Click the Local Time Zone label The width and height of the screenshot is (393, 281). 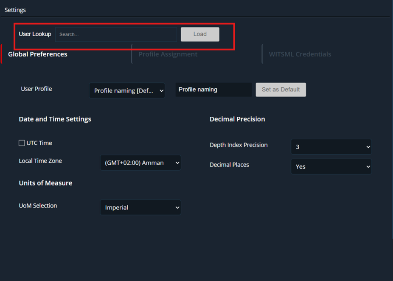(40, 161)
